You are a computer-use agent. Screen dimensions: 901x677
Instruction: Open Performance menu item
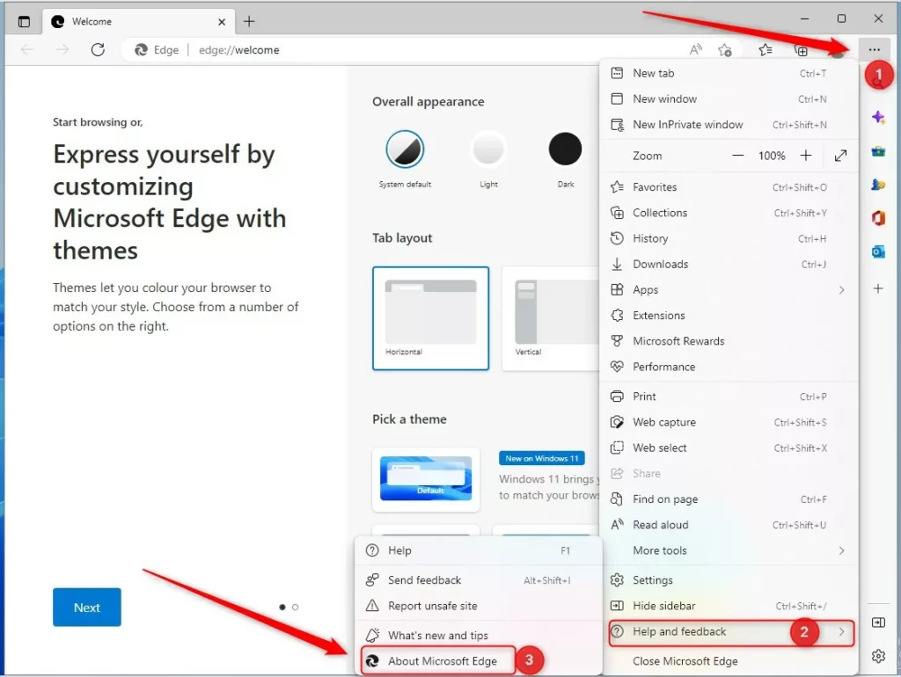tap(729, 367)
